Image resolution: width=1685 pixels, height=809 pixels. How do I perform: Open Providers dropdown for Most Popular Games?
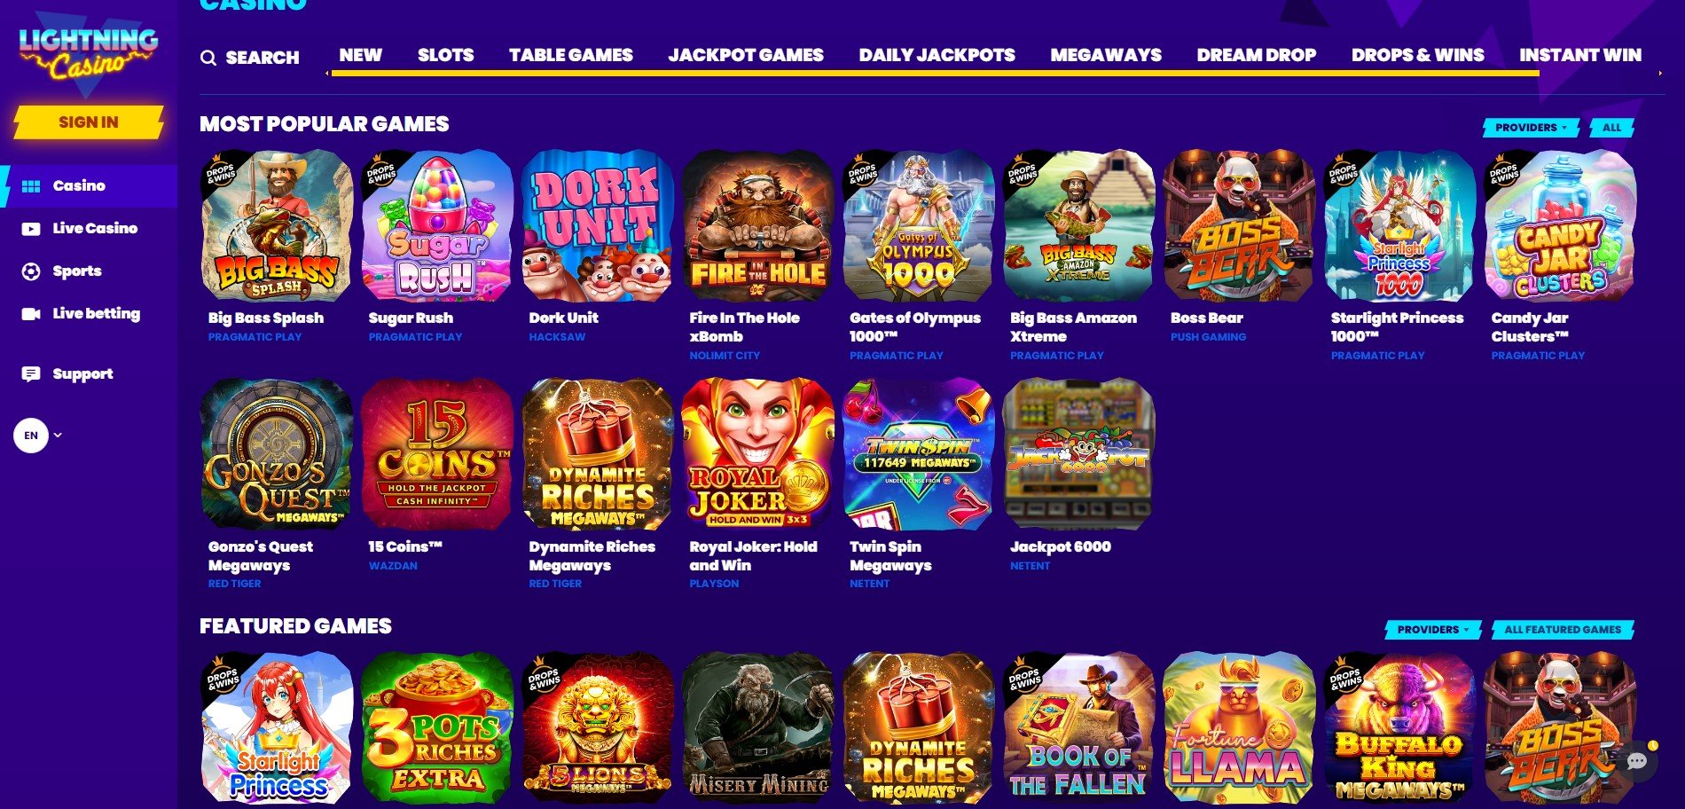pyautogui.click(x=1532, y=128)
